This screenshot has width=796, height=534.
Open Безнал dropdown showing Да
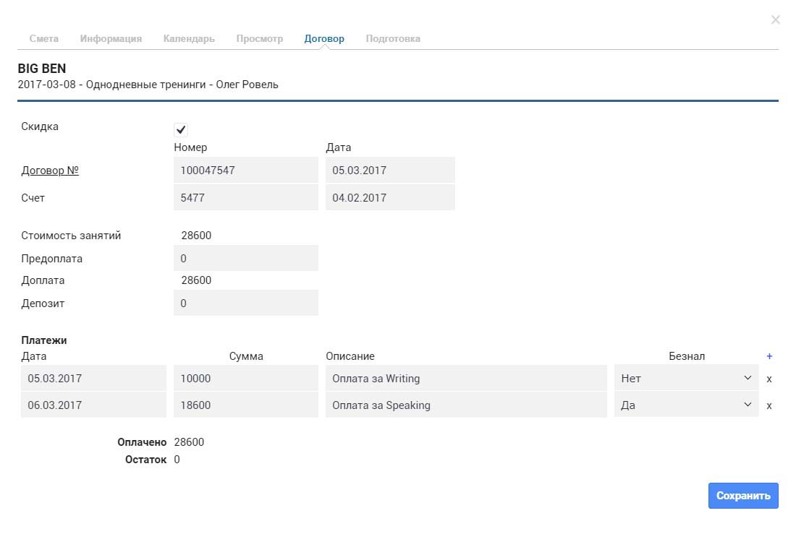pos(686,405)
